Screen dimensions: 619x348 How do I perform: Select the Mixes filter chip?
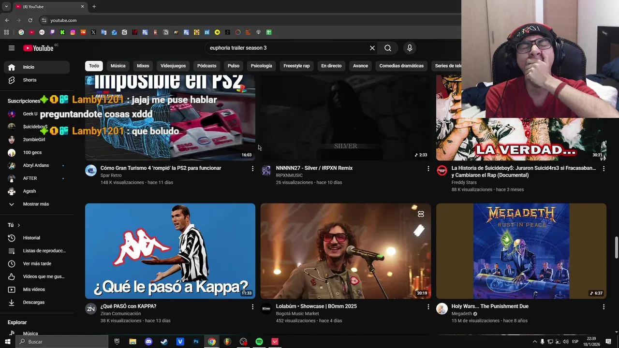[x=143, y=66]
